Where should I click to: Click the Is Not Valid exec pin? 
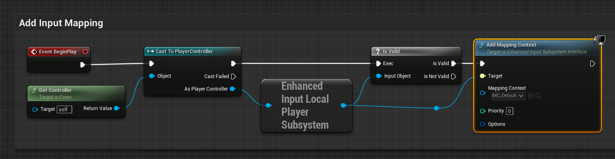tap(454, 76)
